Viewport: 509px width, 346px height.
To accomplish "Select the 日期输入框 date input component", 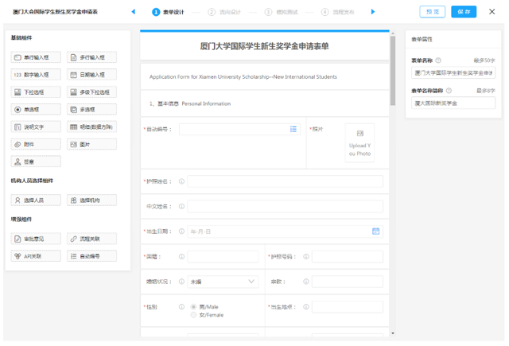I will [92, 75].
